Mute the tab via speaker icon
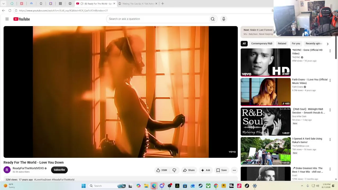The image size is (338, 190). 82,4
